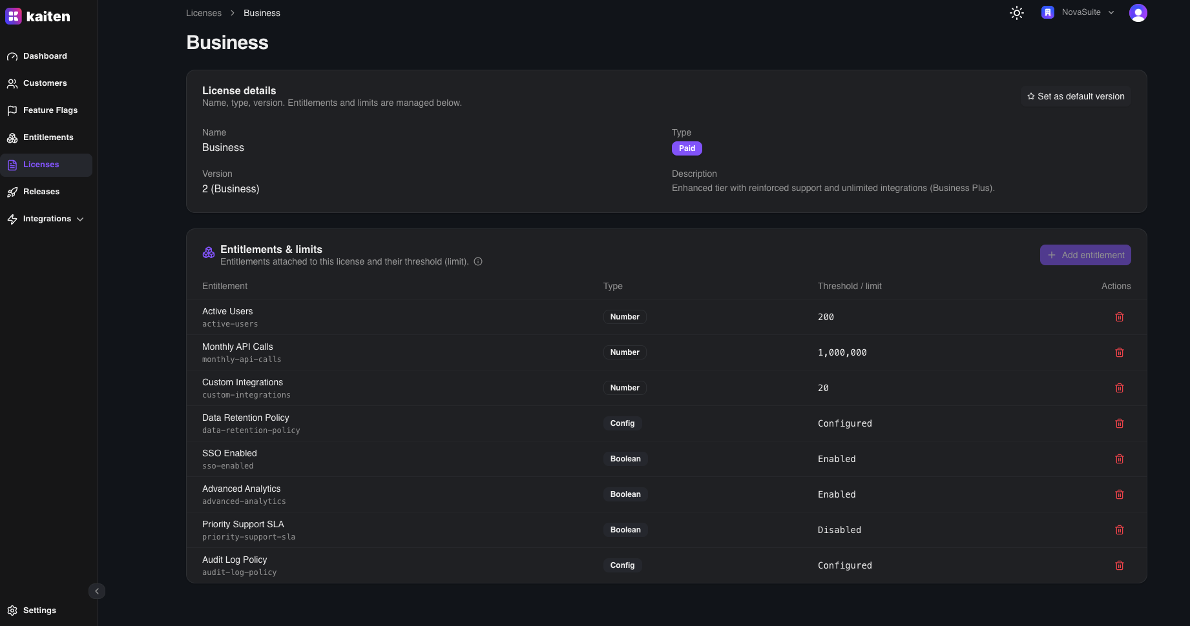Collapse the sidebar with the arrow button
The width and height of the screenshot is (1190, 626).
click(97, 591)
